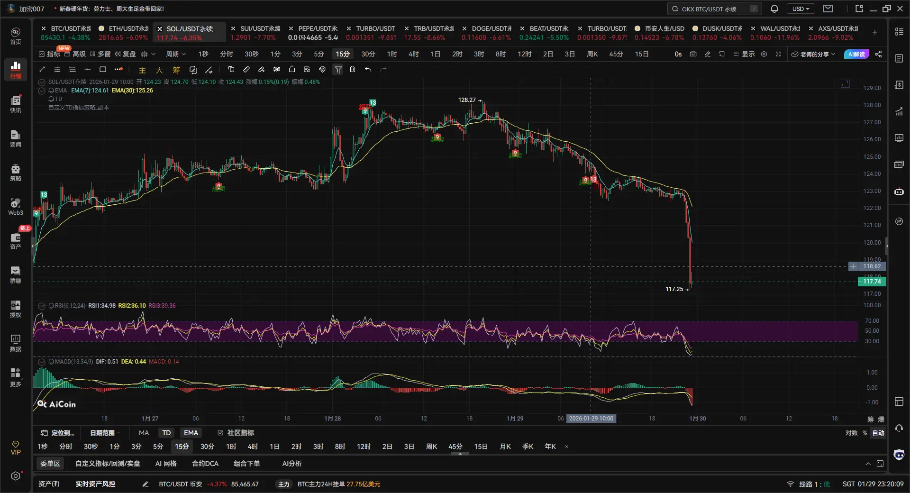This screenshot has width=910, height=493.
Task: Click the 117.74 current price label
Action: pos(872,282)
